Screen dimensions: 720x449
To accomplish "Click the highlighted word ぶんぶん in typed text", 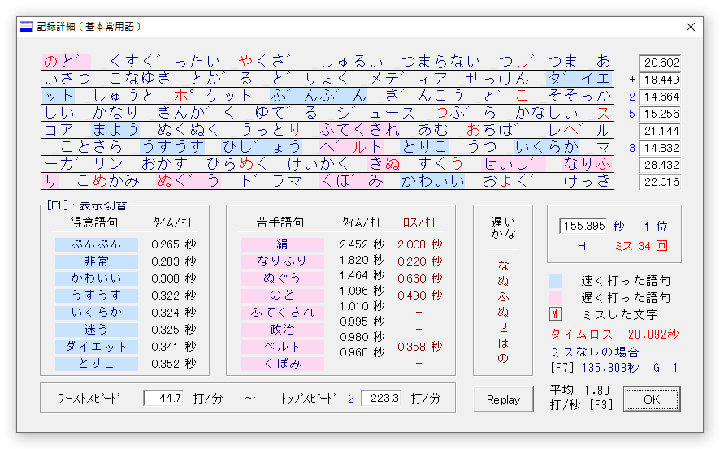I will tap(319, 96).
